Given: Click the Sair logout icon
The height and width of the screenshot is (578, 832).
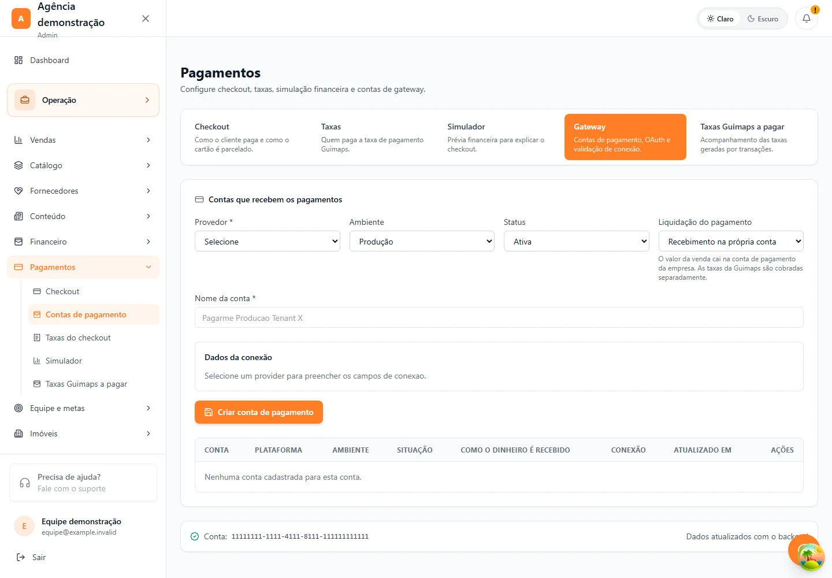Looking at the screenshot, I should (x=21, y=557).
